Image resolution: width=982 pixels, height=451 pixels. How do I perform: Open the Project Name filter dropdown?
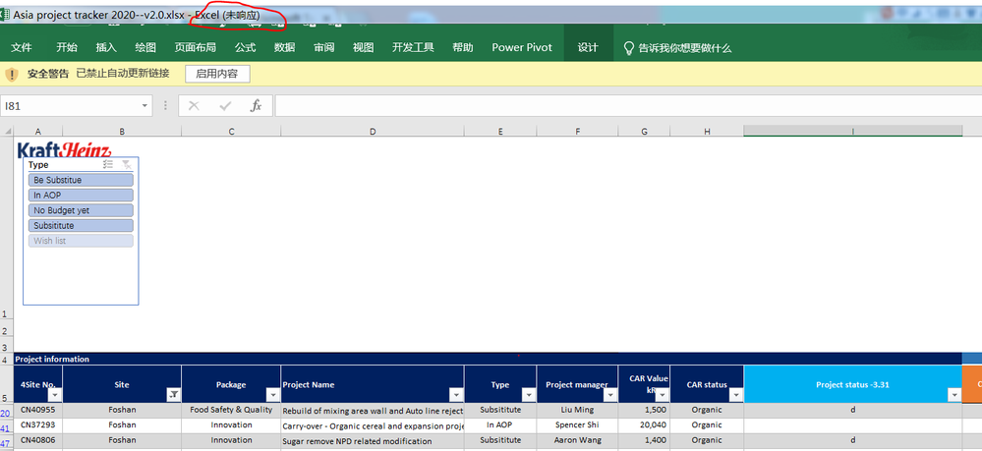[456, 395]
